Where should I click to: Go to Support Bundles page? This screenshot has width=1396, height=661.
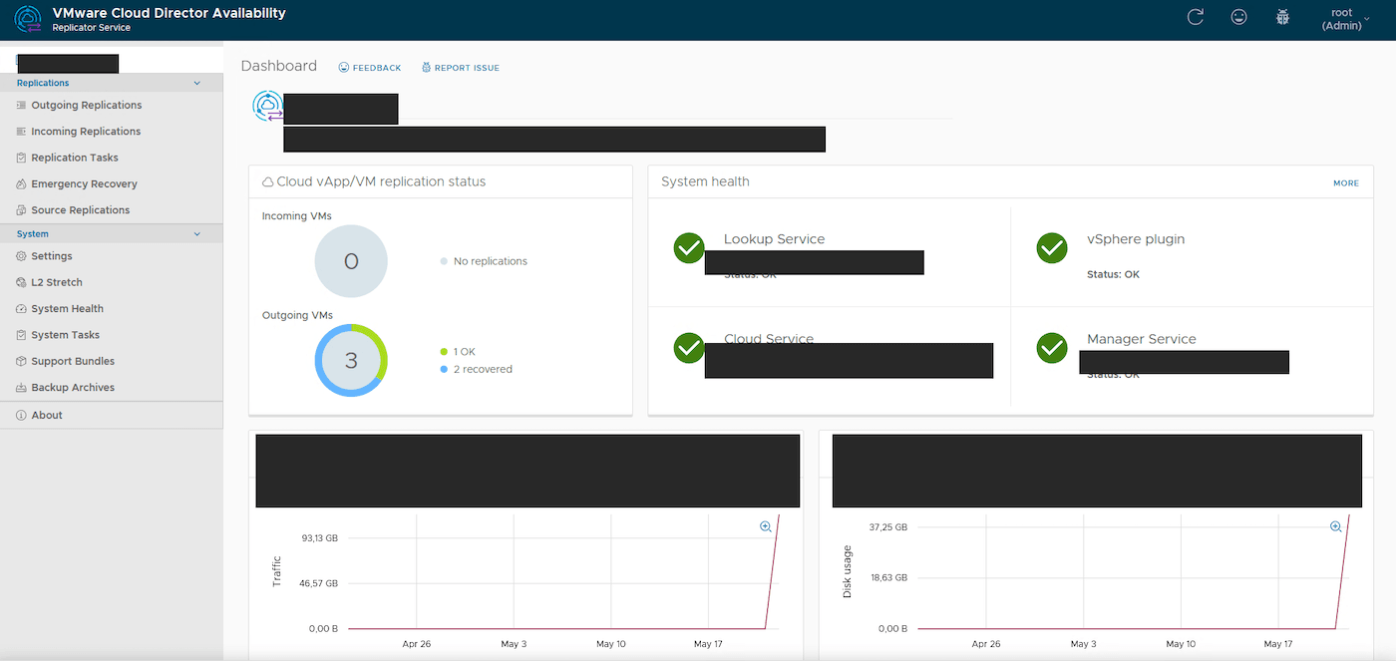[73, 361]
